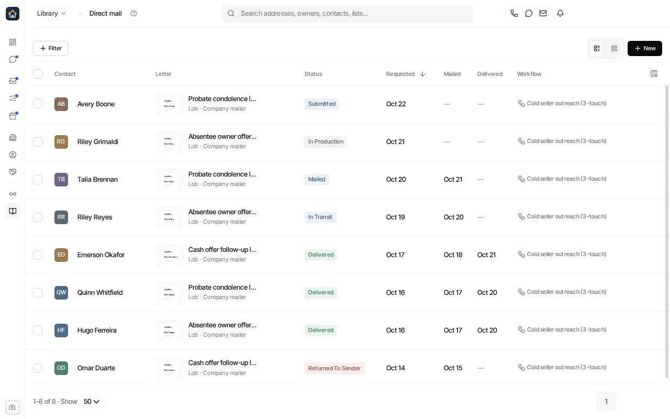Click the phone icon in top bar
Image resolution: width=670 pixels, height=419 pixels.
[x=514, y=14]
